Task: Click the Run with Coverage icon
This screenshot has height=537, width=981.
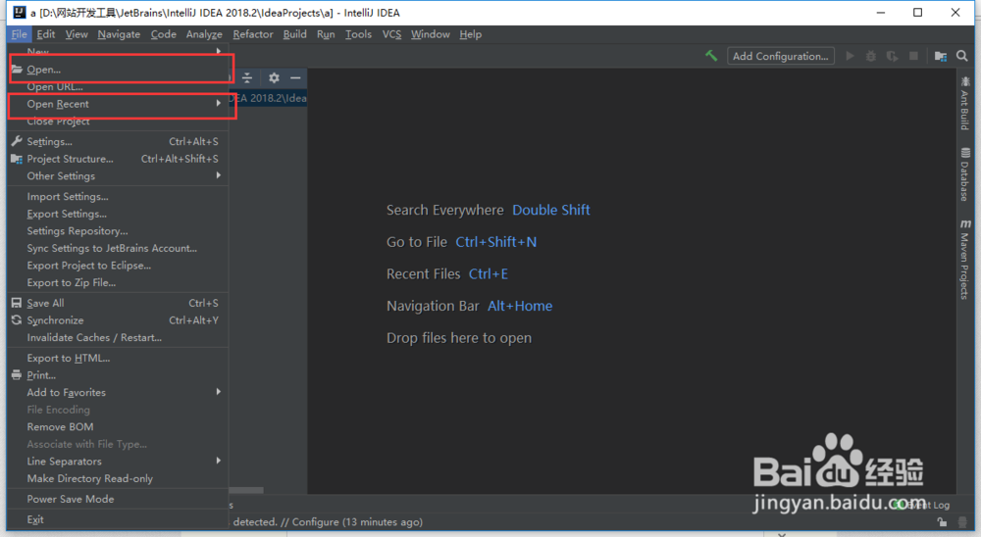Action: pyautogui.click(x=892, y=56)
